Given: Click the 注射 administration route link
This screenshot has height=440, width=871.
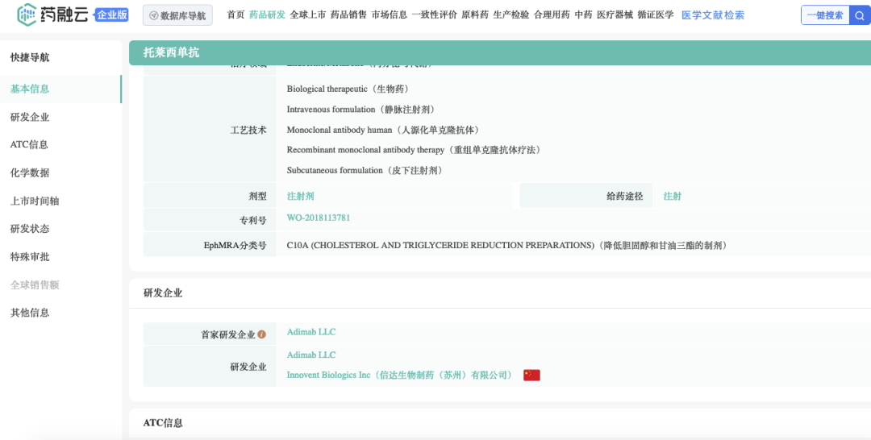Looking at the screenshot, I should pos(672,196).
